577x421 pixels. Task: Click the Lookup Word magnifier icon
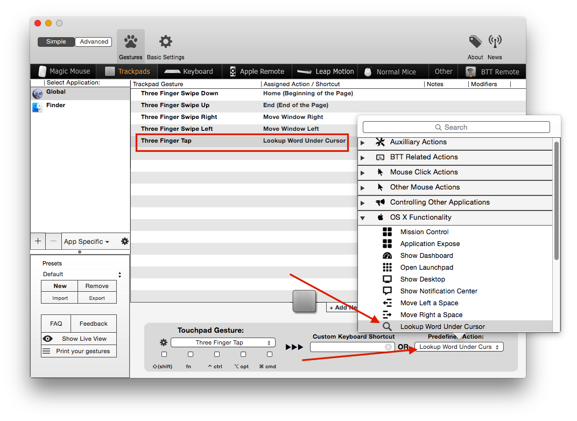[387, 326]
